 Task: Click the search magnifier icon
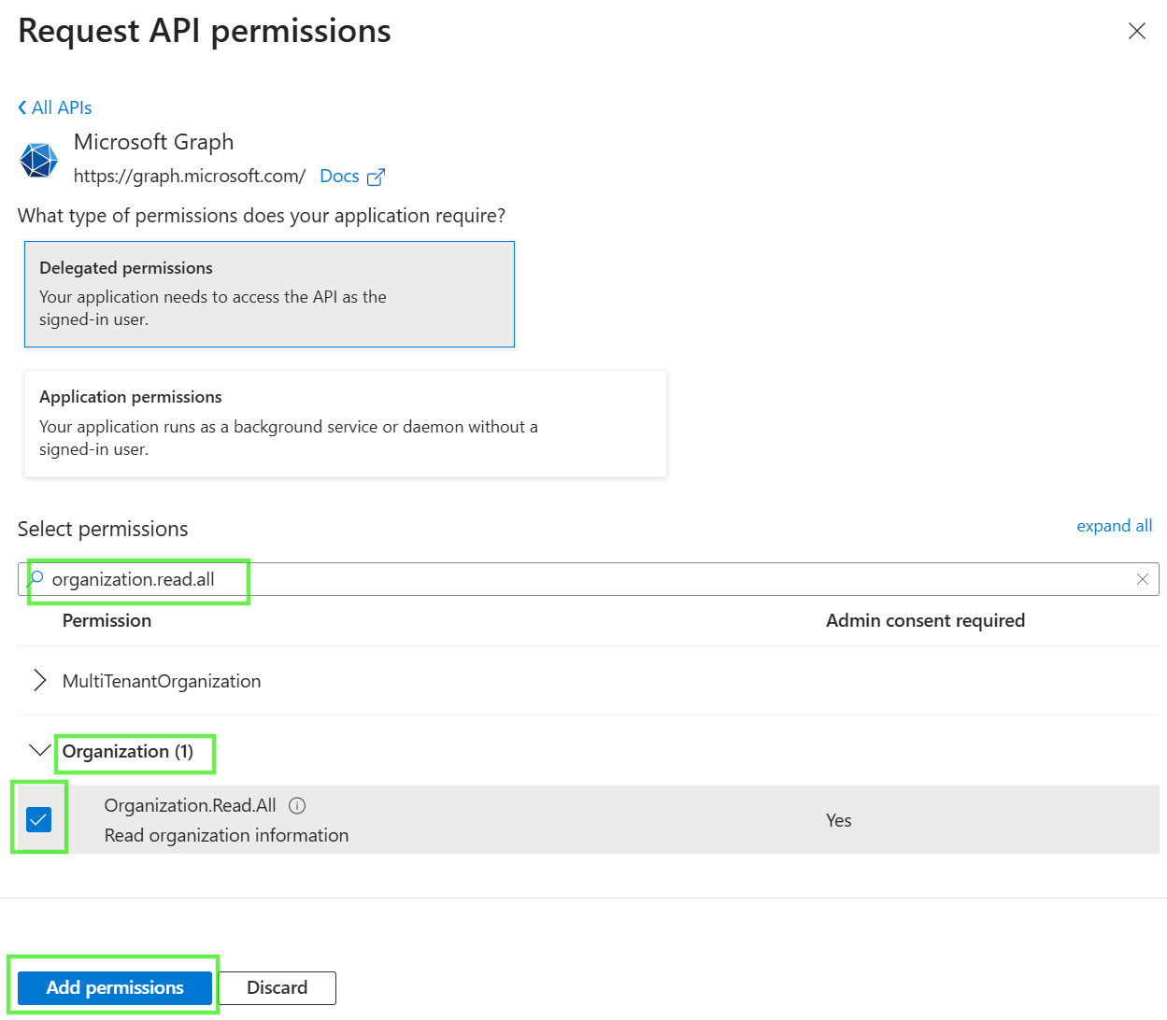coord(36,578)
